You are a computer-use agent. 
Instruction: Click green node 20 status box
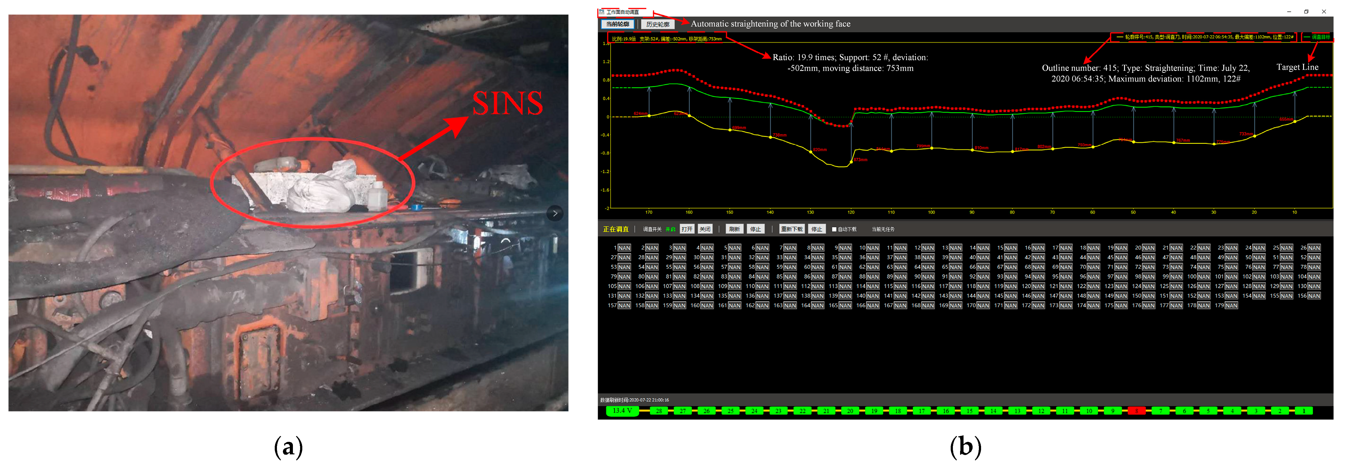tap(850, 411)
